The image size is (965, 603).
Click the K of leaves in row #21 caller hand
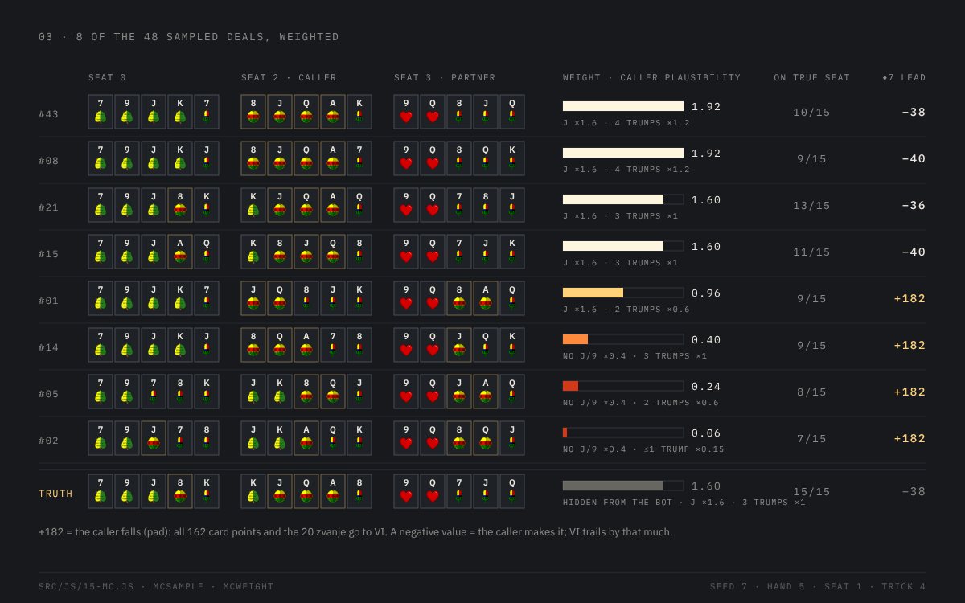[x=253, y=205]
